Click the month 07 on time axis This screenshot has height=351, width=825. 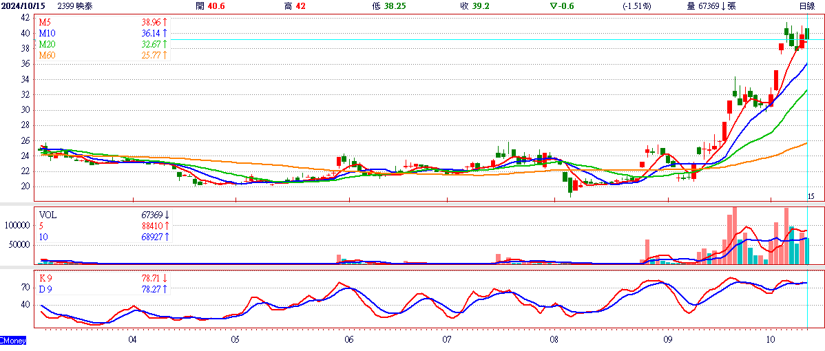[447, 339]
